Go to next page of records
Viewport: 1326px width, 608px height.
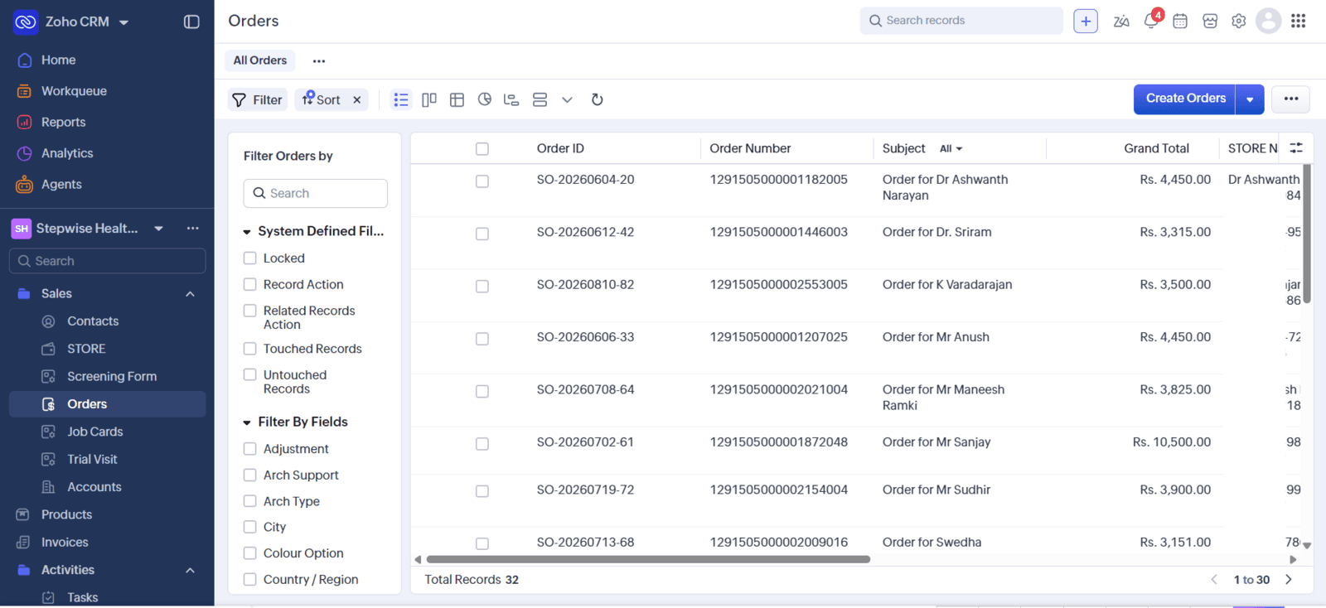1289,580
